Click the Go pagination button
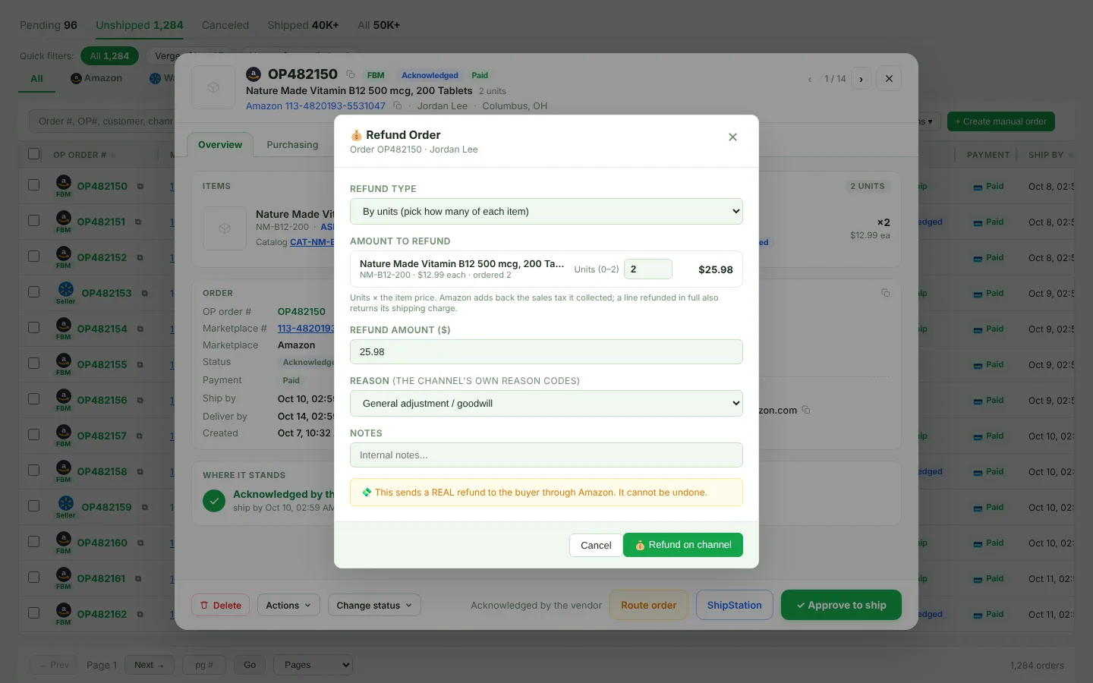1093x683 pixels. click(250, 665)
